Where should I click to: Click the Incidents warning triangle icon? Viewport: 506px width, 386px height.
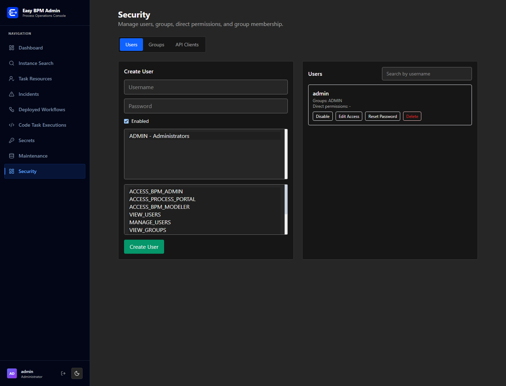[x=12, y=94]
